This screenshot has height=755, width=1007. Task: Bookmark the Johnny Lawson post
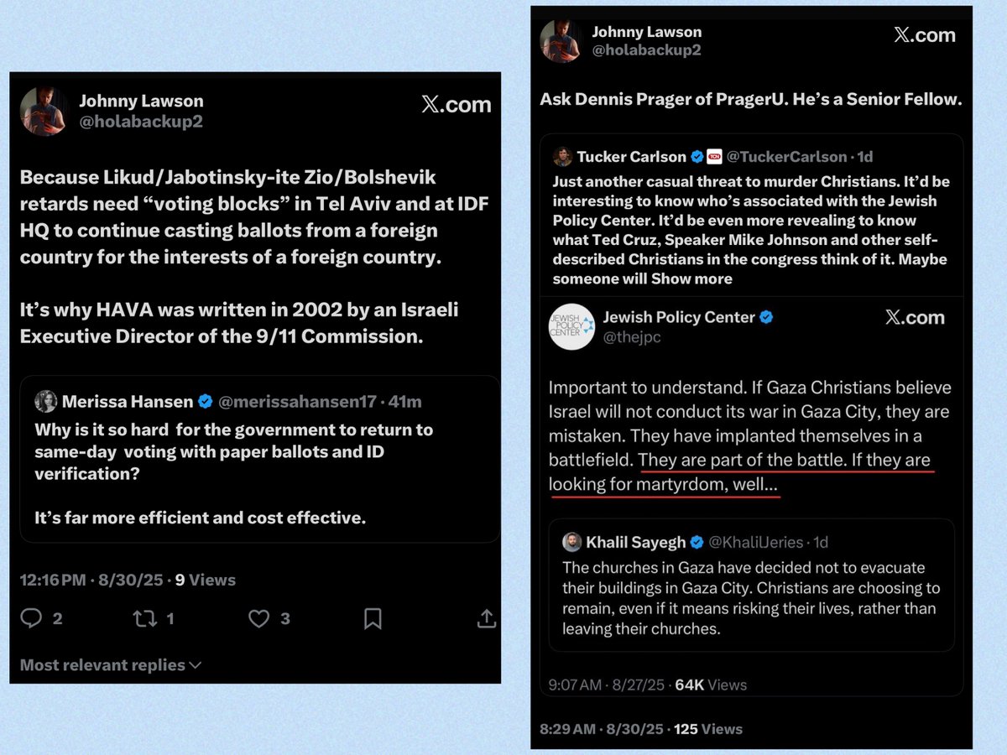[x=373, y=619]
